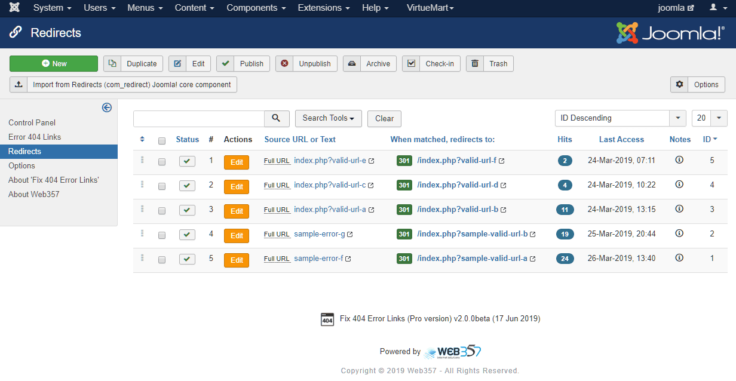Image resolution: width=736 pixels, height=381 pixels.
Task: Select Error 404 Links in the sidebar
Action: pyautogui.click(x=35, y=137)
